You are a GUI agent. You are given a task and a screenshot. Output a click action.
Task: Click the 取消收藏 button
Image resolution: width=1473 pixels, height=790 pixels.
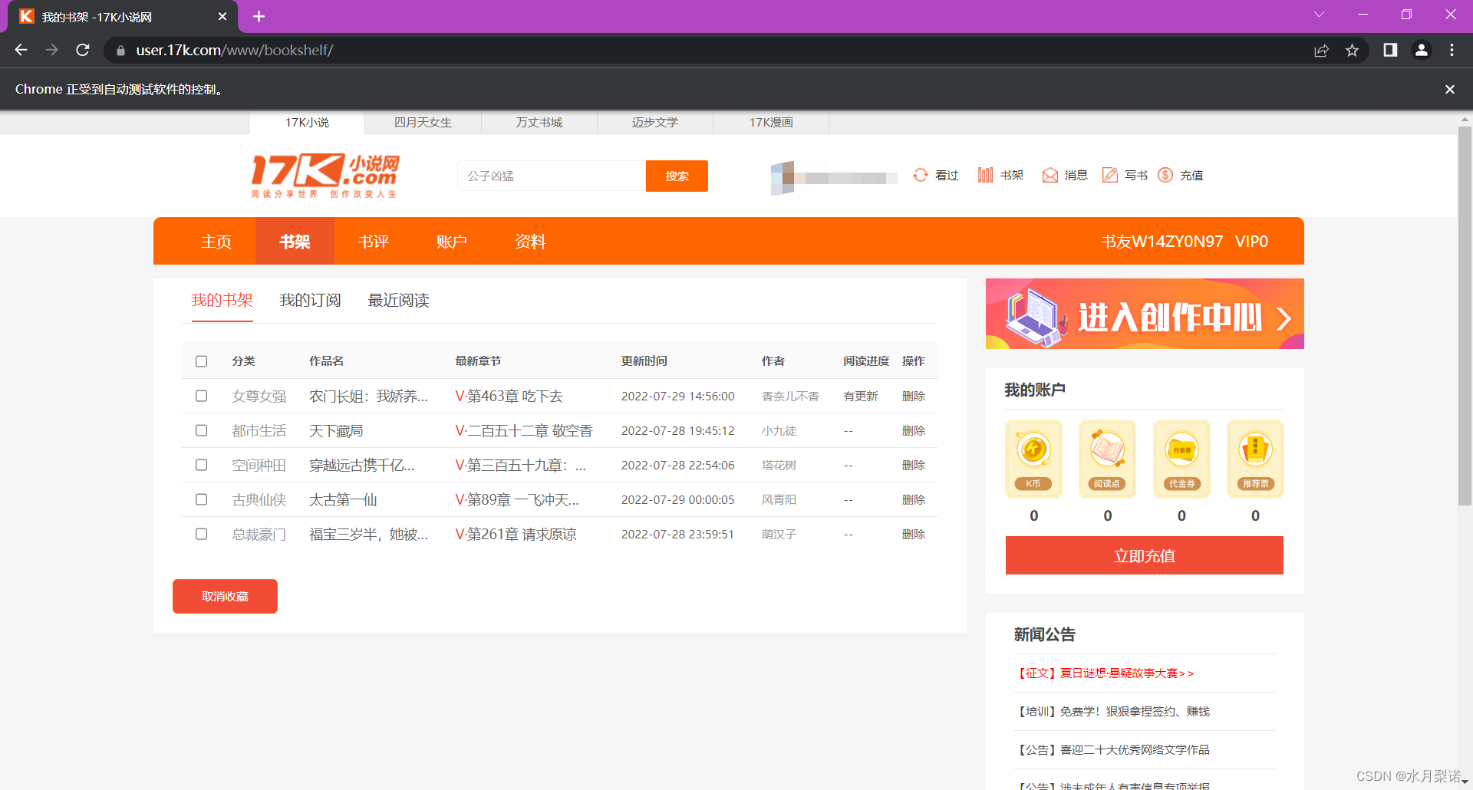[225, 596]
